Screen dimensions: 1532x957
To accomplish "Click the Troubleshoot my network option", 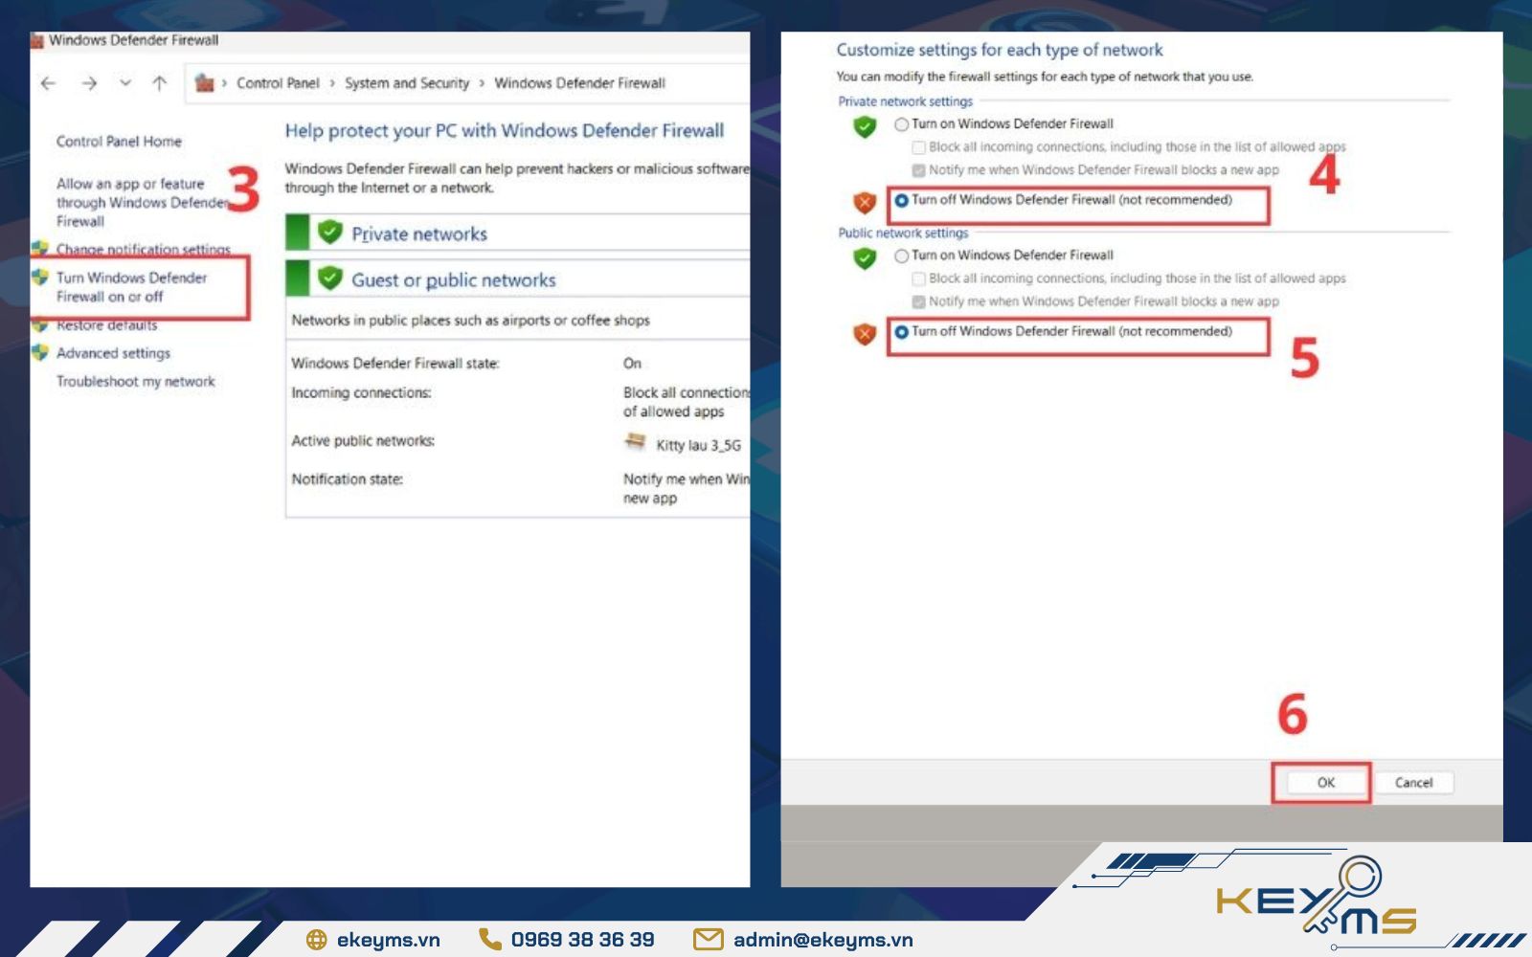I will [135, 381].
